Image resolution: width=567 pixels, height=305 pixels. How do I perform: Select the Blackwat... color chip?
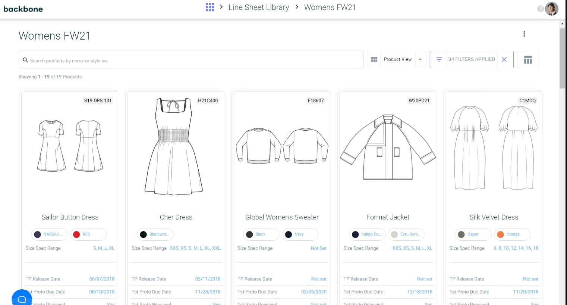pyautogui.click(x=155, y=234)
